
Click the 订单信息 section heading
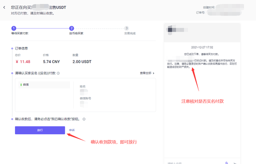[x=21, y=49]
